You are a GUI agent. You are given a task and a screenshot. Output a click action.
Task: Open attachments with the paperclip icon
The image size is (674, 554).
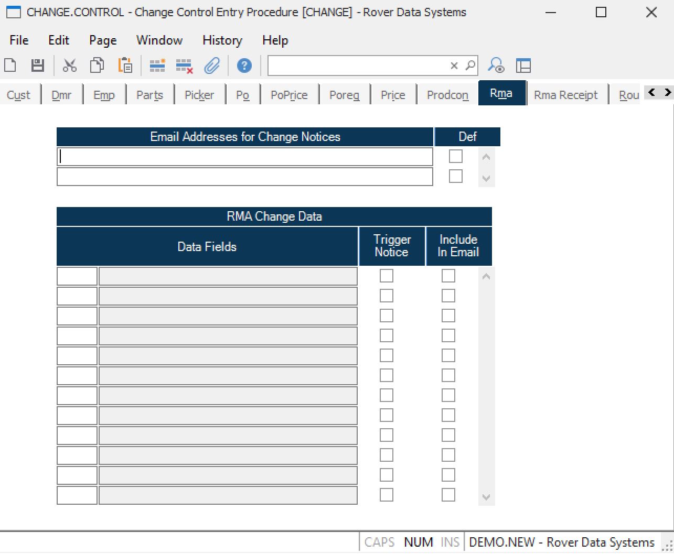212,66
